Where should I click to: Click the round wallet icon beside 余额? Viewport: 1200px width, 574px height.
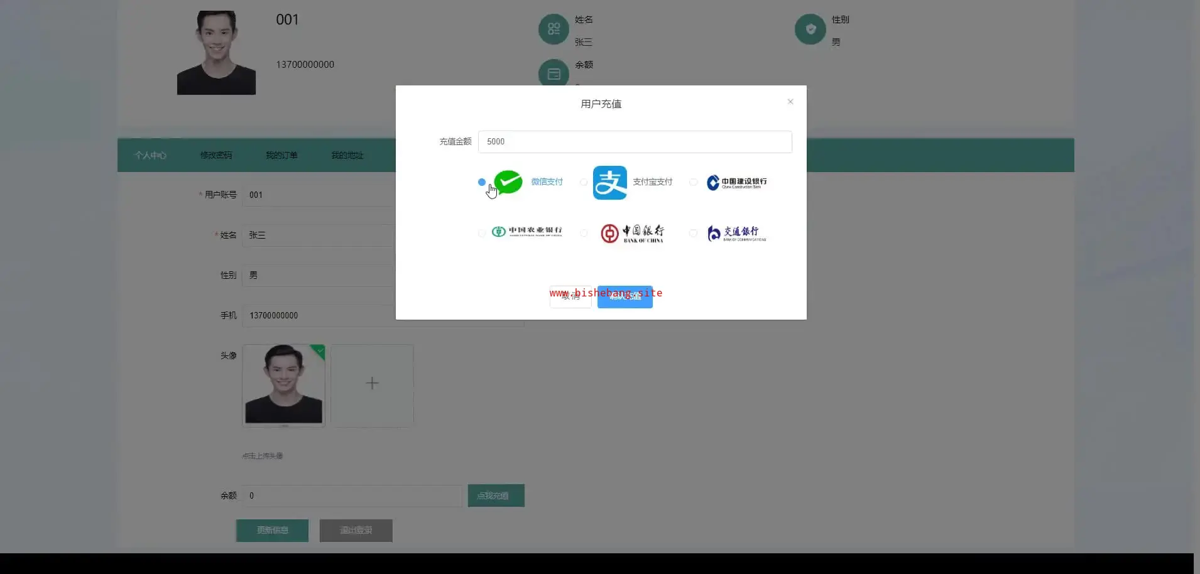[554, 73]
